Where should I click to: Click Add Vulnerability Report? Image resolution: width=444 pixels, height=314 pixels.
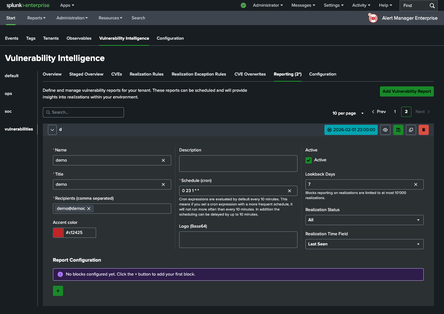(407, 91)
